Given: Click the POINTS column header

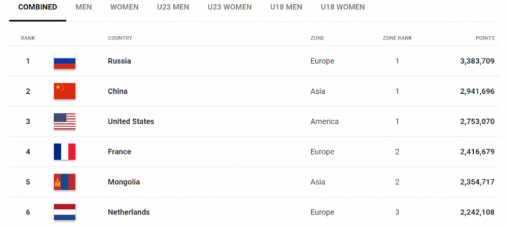Looking at the screenshot, I should (485, 38).
